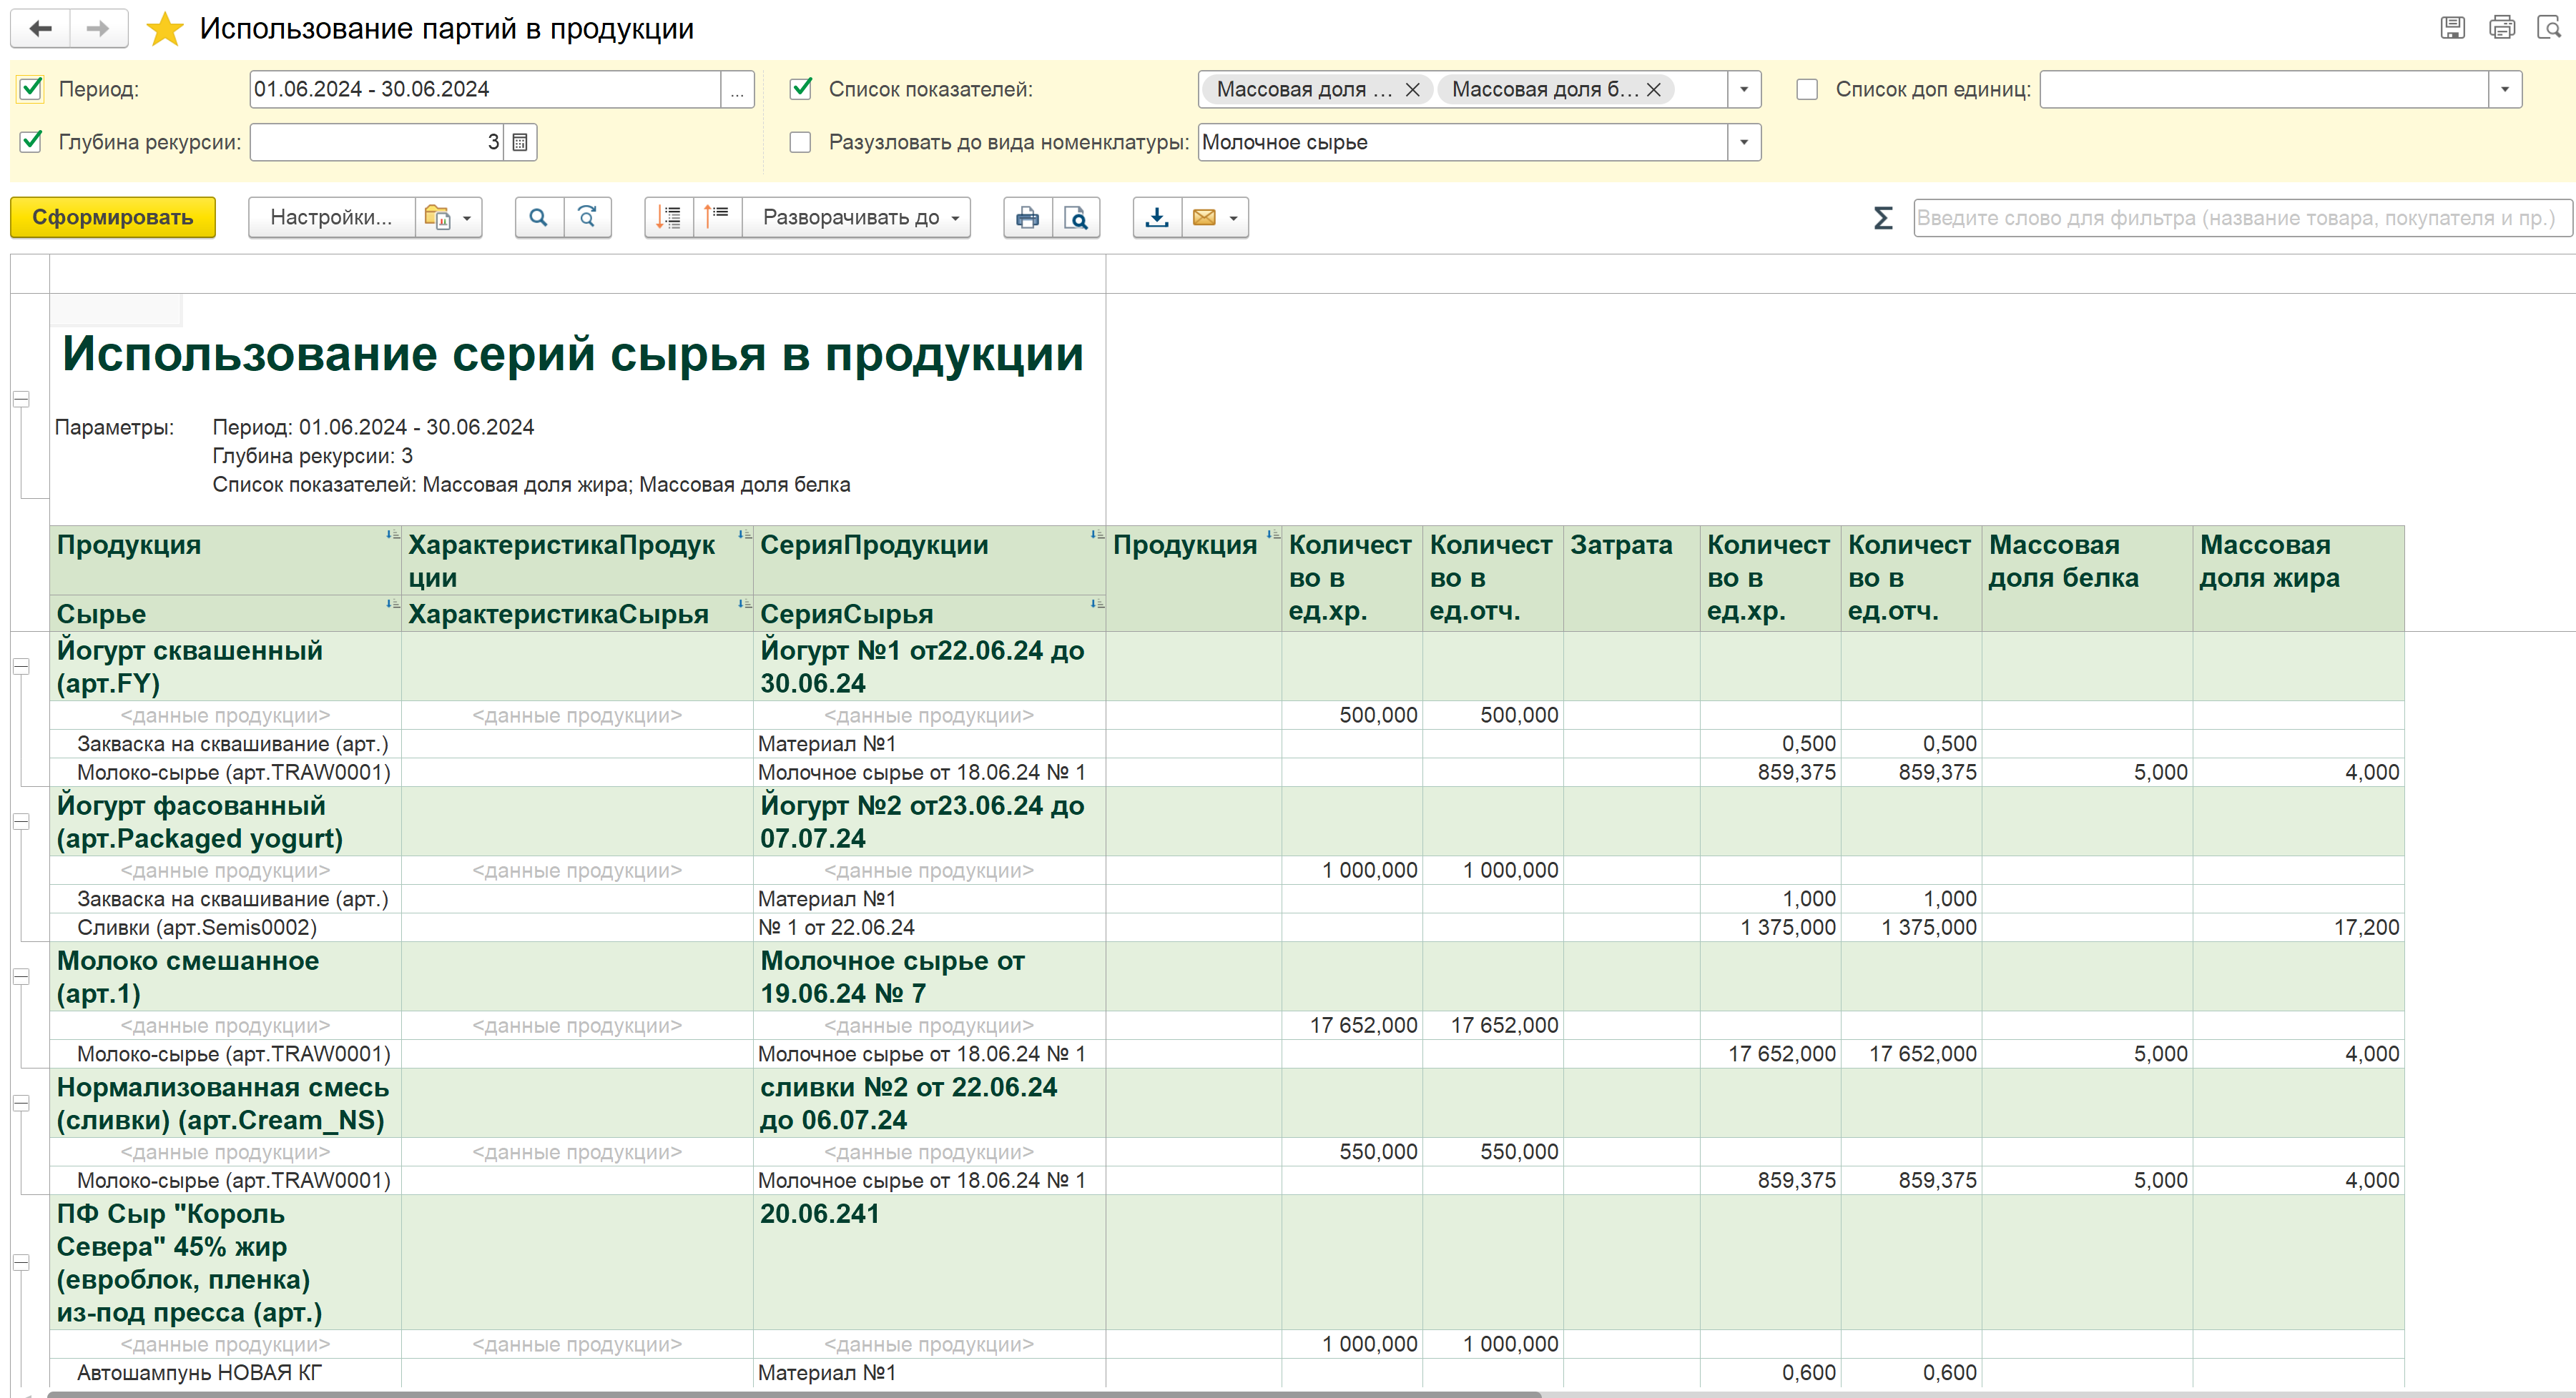Viewport: 2576px width, 1398px height.
Task: Collapse the Йогурт сквашенный group
Action: coord(21,667)
